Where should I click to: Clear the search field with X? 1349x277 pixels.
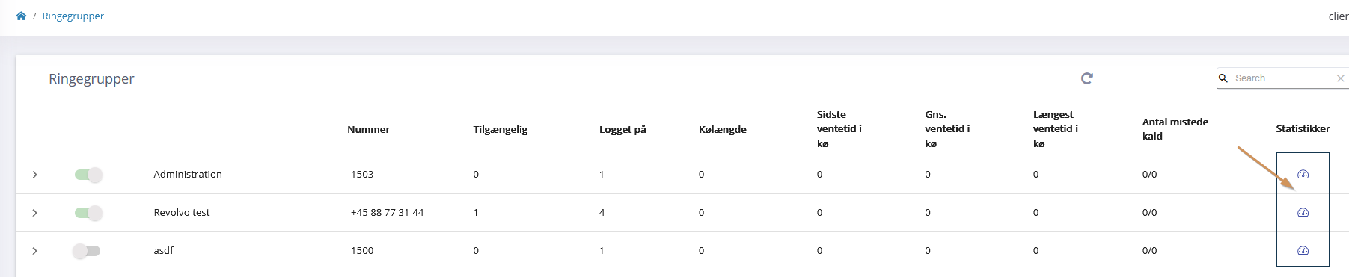[x=1340, y=78]
